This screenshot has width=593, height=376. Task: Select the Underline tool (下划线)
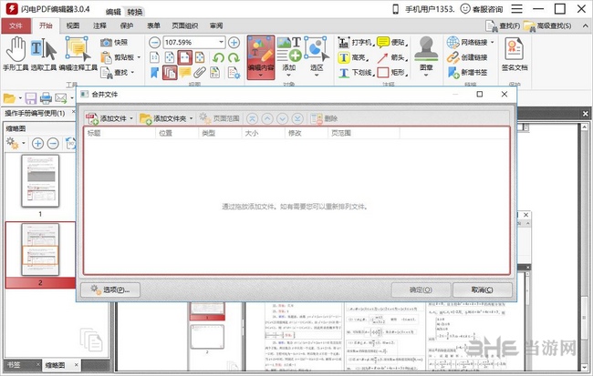point(355,73)
